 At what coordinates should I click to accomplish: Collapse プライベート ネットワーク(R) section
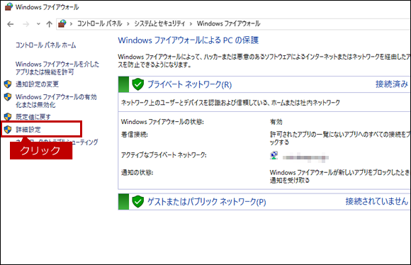[189, 84]
